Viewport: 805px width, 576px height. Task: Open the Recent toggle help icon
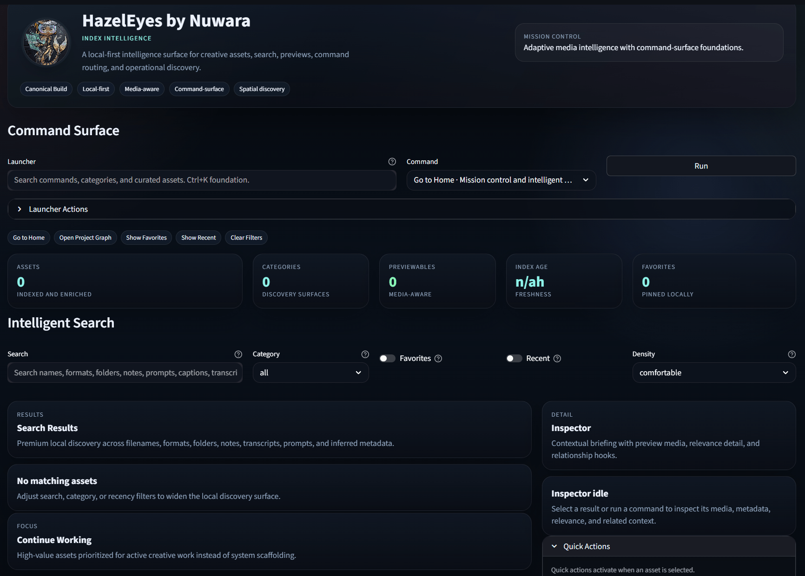pos(557,359)
